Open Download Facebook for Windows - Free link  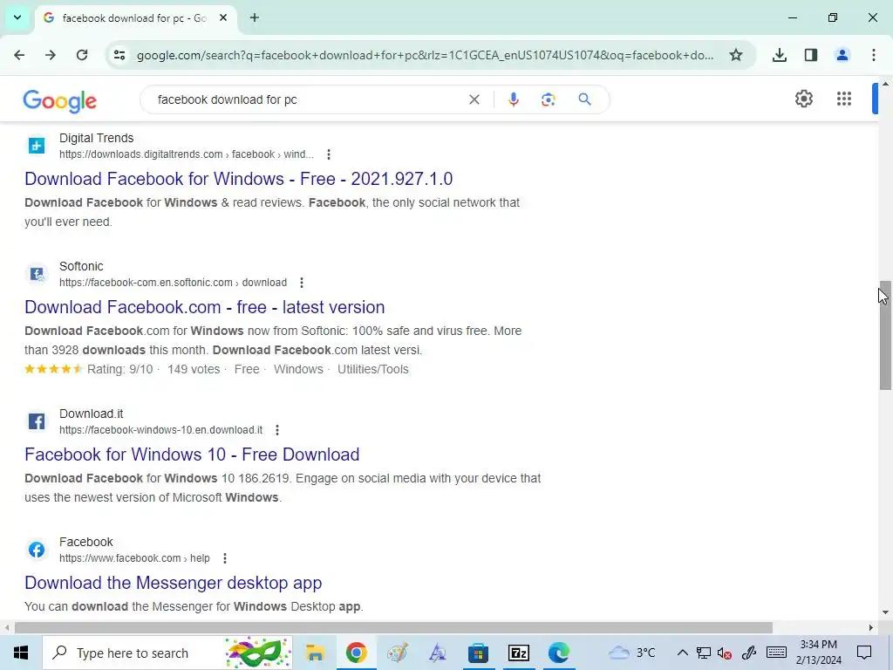pos(239,179)
